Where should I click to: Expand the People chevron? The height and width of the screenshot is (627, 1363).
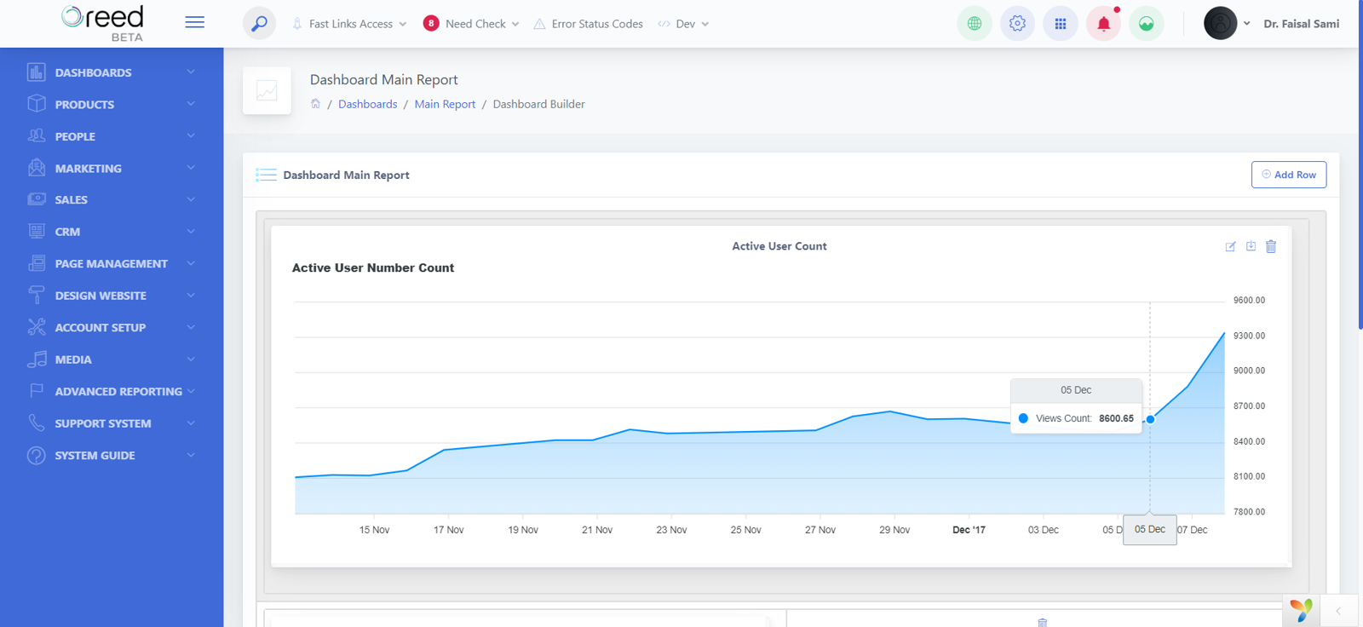coord(191,136)
